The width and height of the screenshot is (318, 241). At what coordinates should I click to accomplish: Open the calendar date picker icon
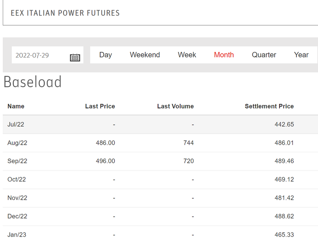[75, 57]
